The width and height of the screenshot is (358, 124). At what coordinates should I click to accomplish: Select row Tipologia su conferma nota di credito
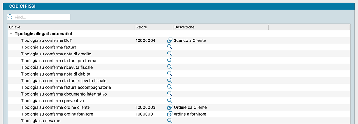[179, 54]
